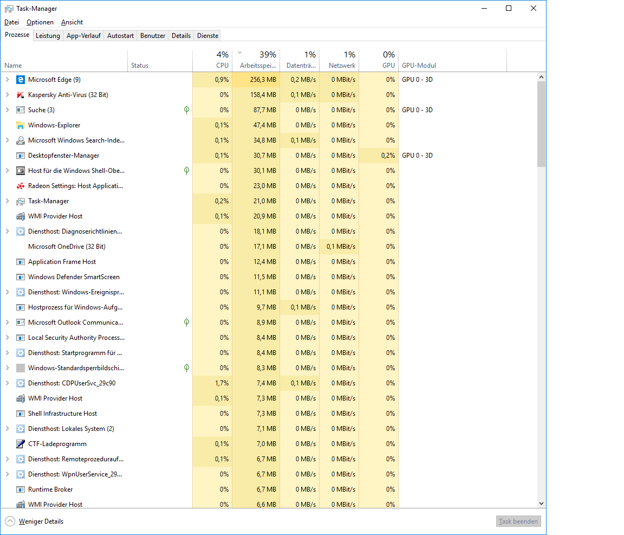Image resolution: width=624 pixels, height=535 pixels.
Task: Click the Task-Manager process row icon
Action: click(x=20, y=201)
